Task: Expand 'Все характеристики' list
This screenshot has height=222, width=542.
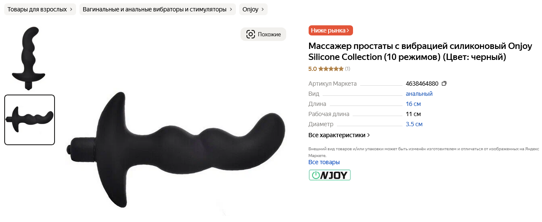Action: pyautogui.click(x=339, y=135)
